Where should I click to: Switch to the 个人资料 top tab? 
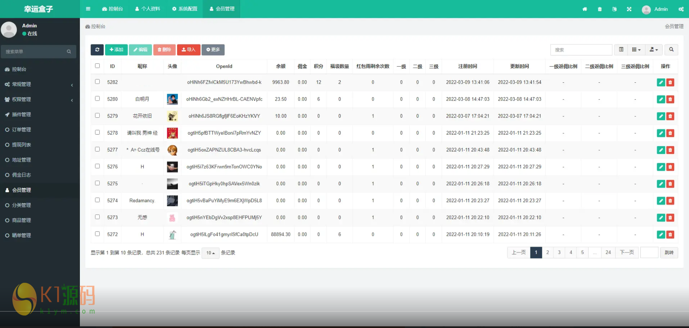147,9
